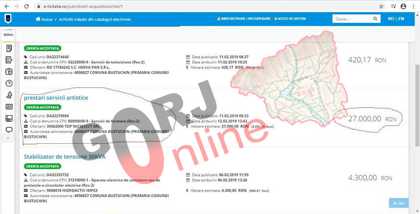Image resolution: width=420 pixels, height=214 pixels.
Task: Open the person figure icon in sidebar
Action: 9,95
